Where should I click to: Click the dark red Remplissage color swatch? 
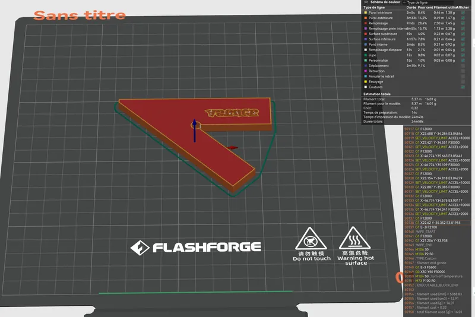366,23
